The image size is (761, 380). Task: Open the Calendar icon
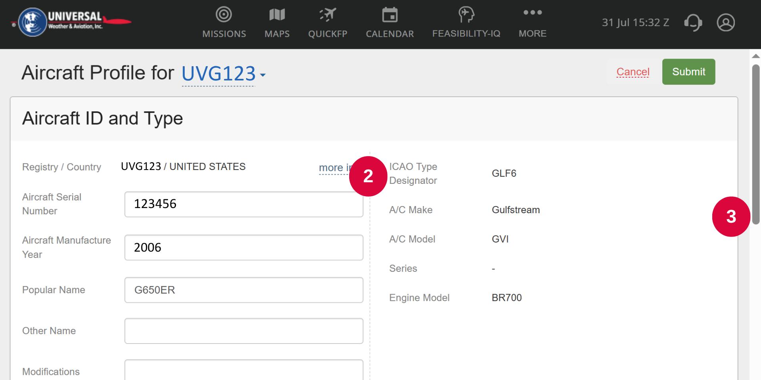coord(390,15)
